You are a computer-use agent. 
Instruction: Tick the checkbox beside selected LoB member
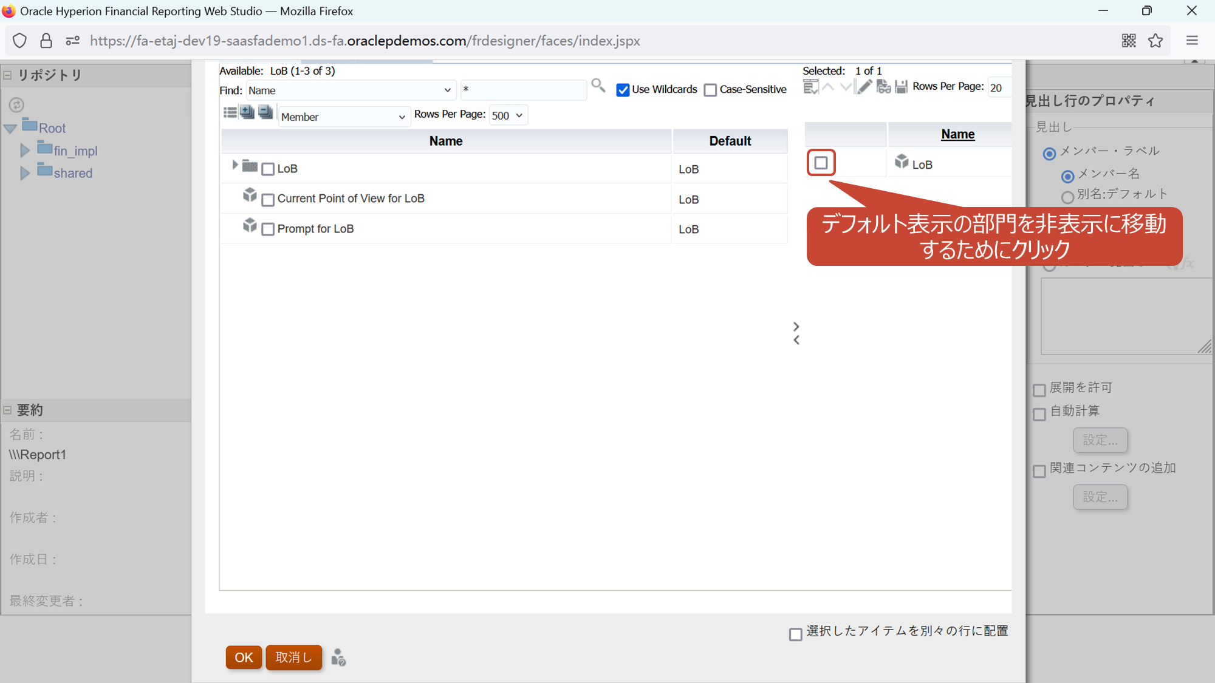click(821, 163)
